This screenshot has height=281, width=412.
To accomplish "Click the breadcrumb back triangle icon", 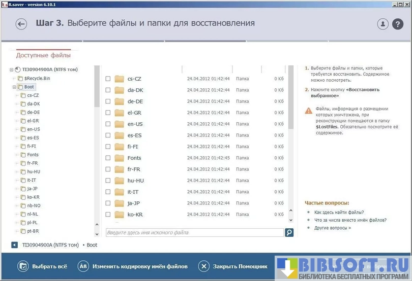I will pyautogui.click(x=15, y=245).
